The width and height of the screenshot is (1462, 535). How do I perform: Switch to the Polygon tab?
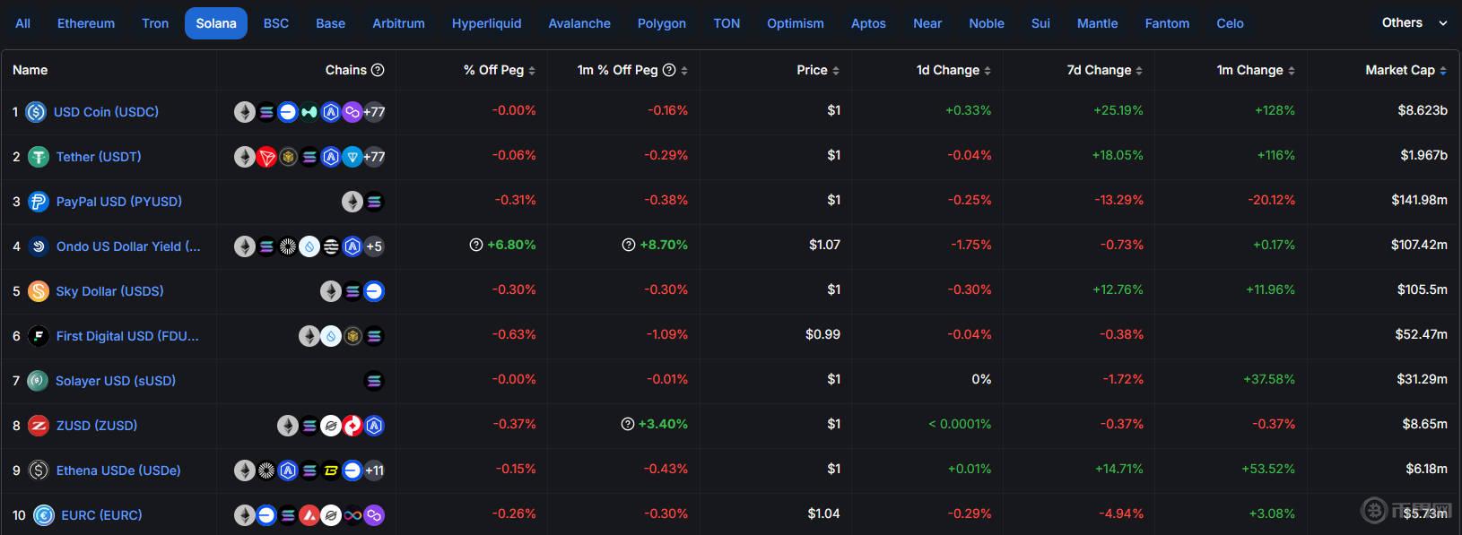click(662, 23)
